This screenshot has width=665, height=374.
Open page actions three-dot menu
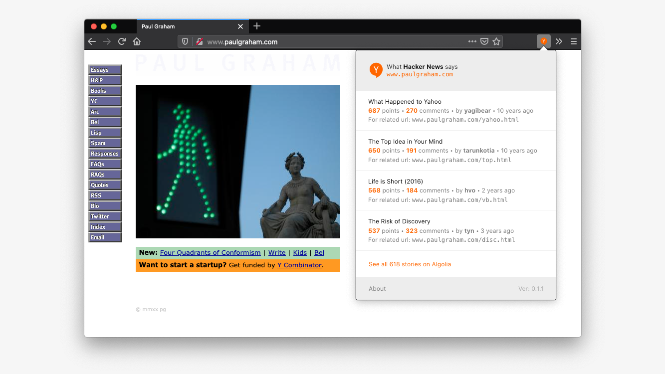point(472,42)
